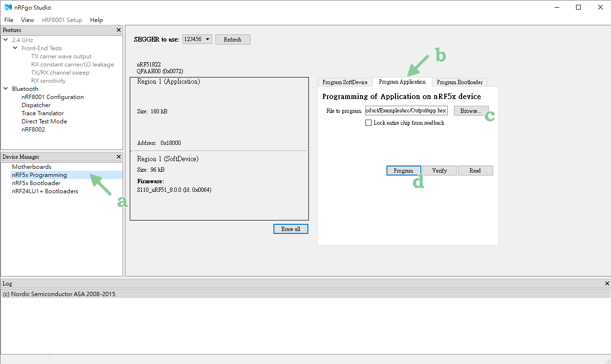This screenshot has width=611, height=364.
Task: Click the S110_nRF51_8.0.0 firmware text
Action: (x=174, y=190)
